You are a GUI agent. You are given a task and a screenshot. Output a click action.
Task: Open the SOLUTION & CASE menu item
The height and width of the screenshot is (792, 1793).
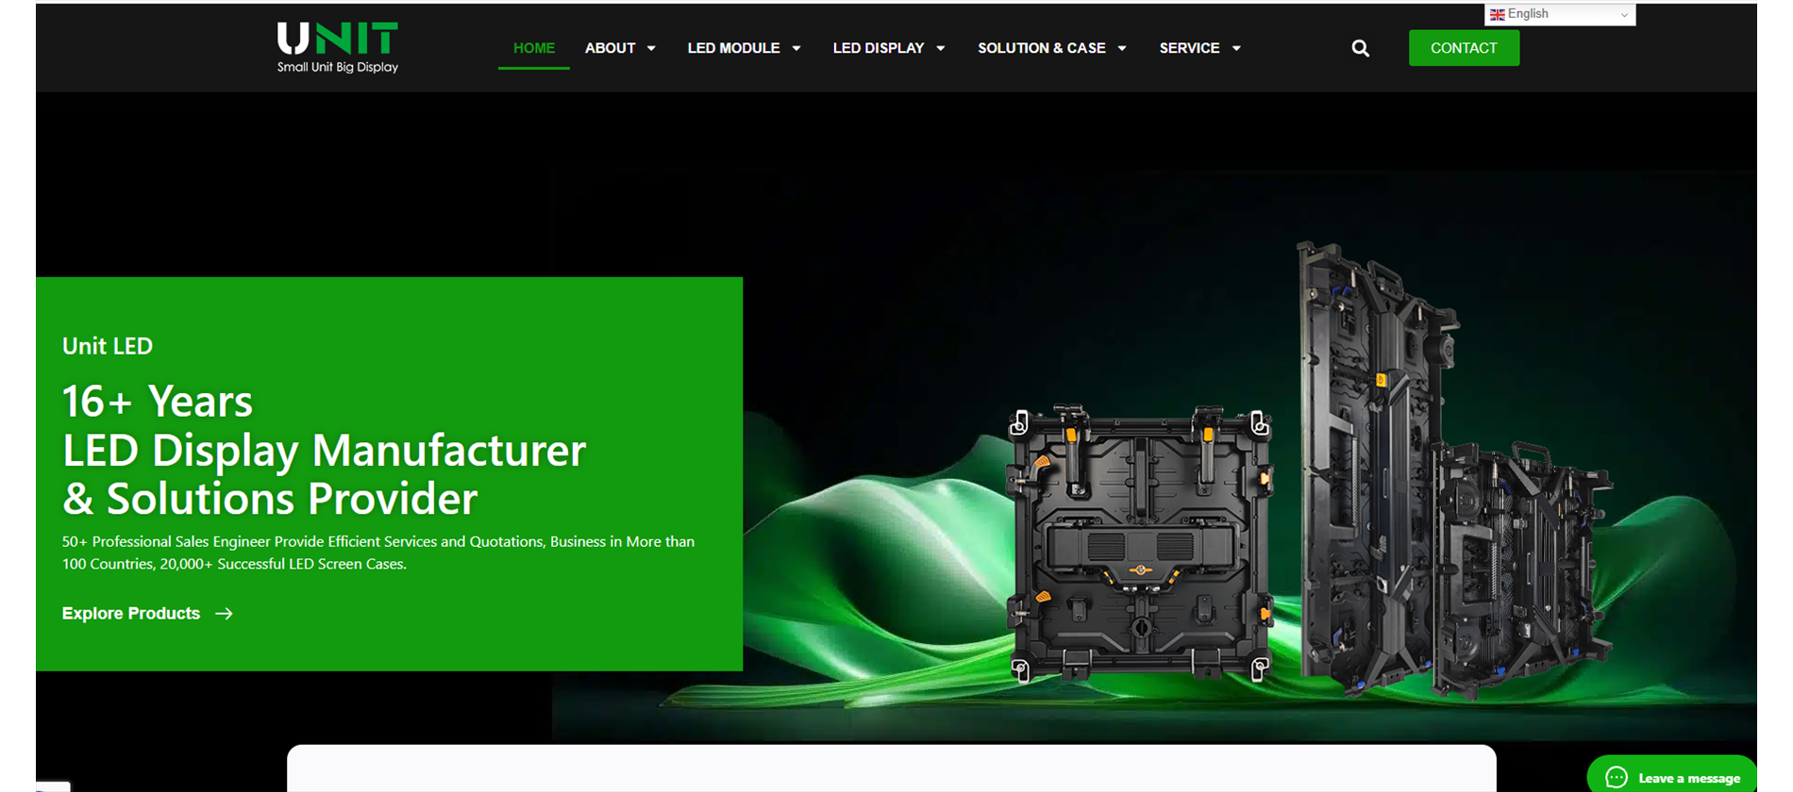click(1042, 48)
